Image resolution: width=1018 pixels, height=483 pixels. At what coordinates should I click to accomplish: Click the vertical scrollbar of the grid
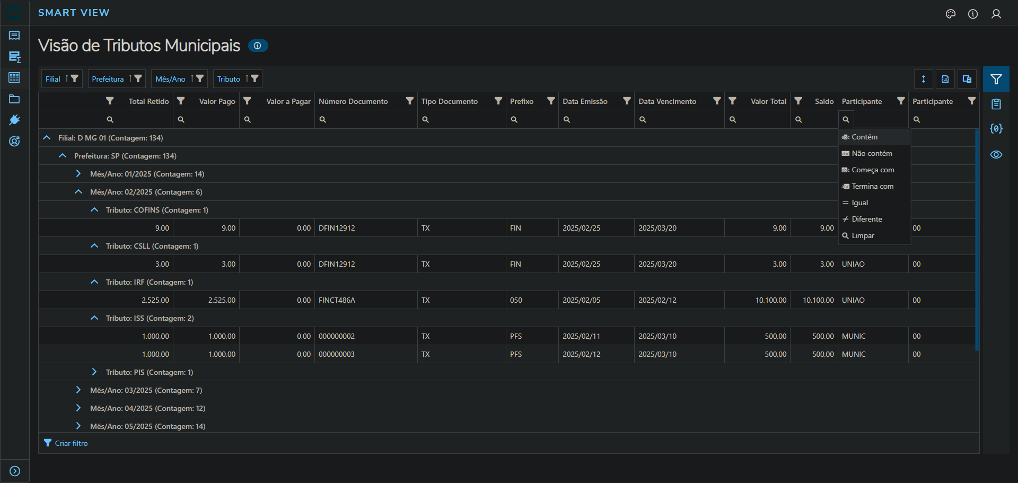click(977, 239)
